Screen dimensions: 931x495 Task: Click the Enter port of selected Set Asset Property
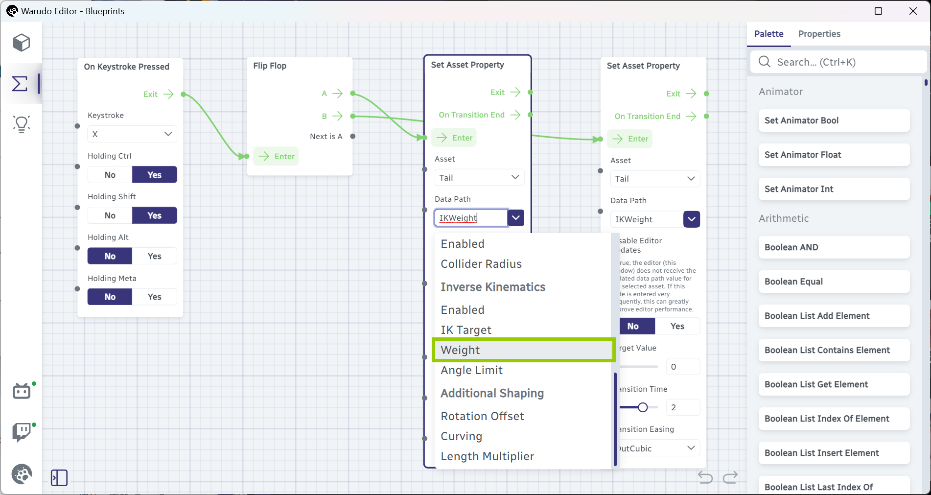point(454,138)
